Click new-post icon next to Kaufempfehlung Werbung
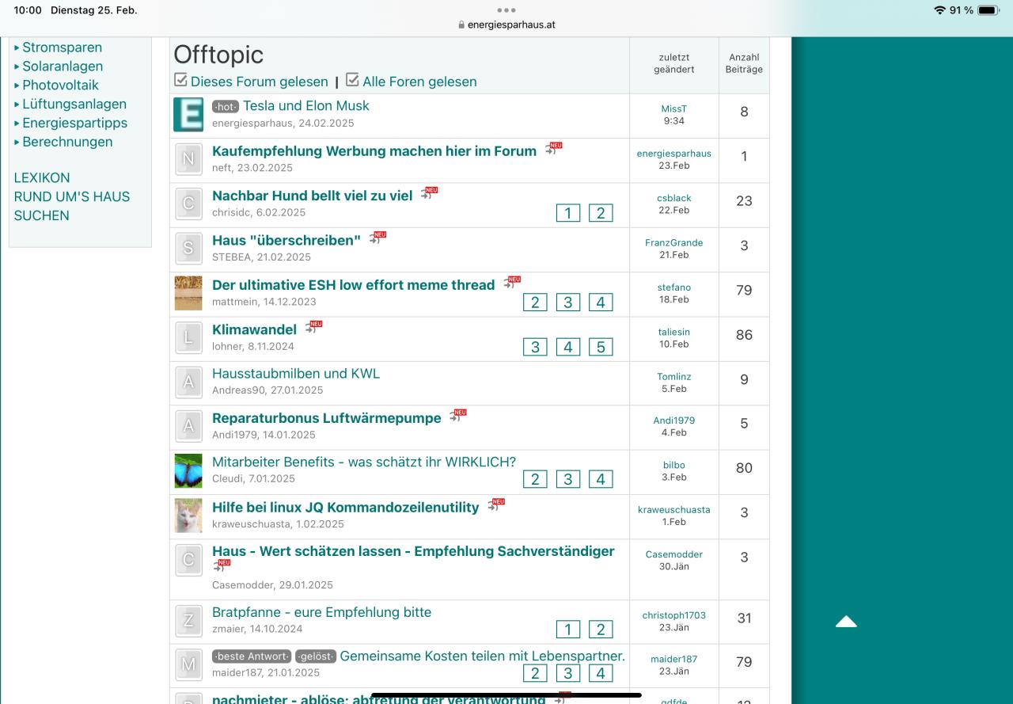The image size is (1013, 704). [x=553, y=149]
